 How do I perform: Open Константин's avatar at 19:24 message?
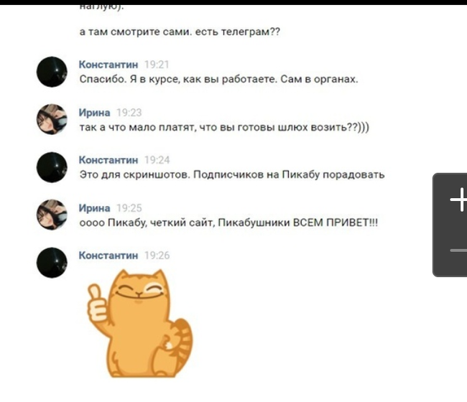52,167
